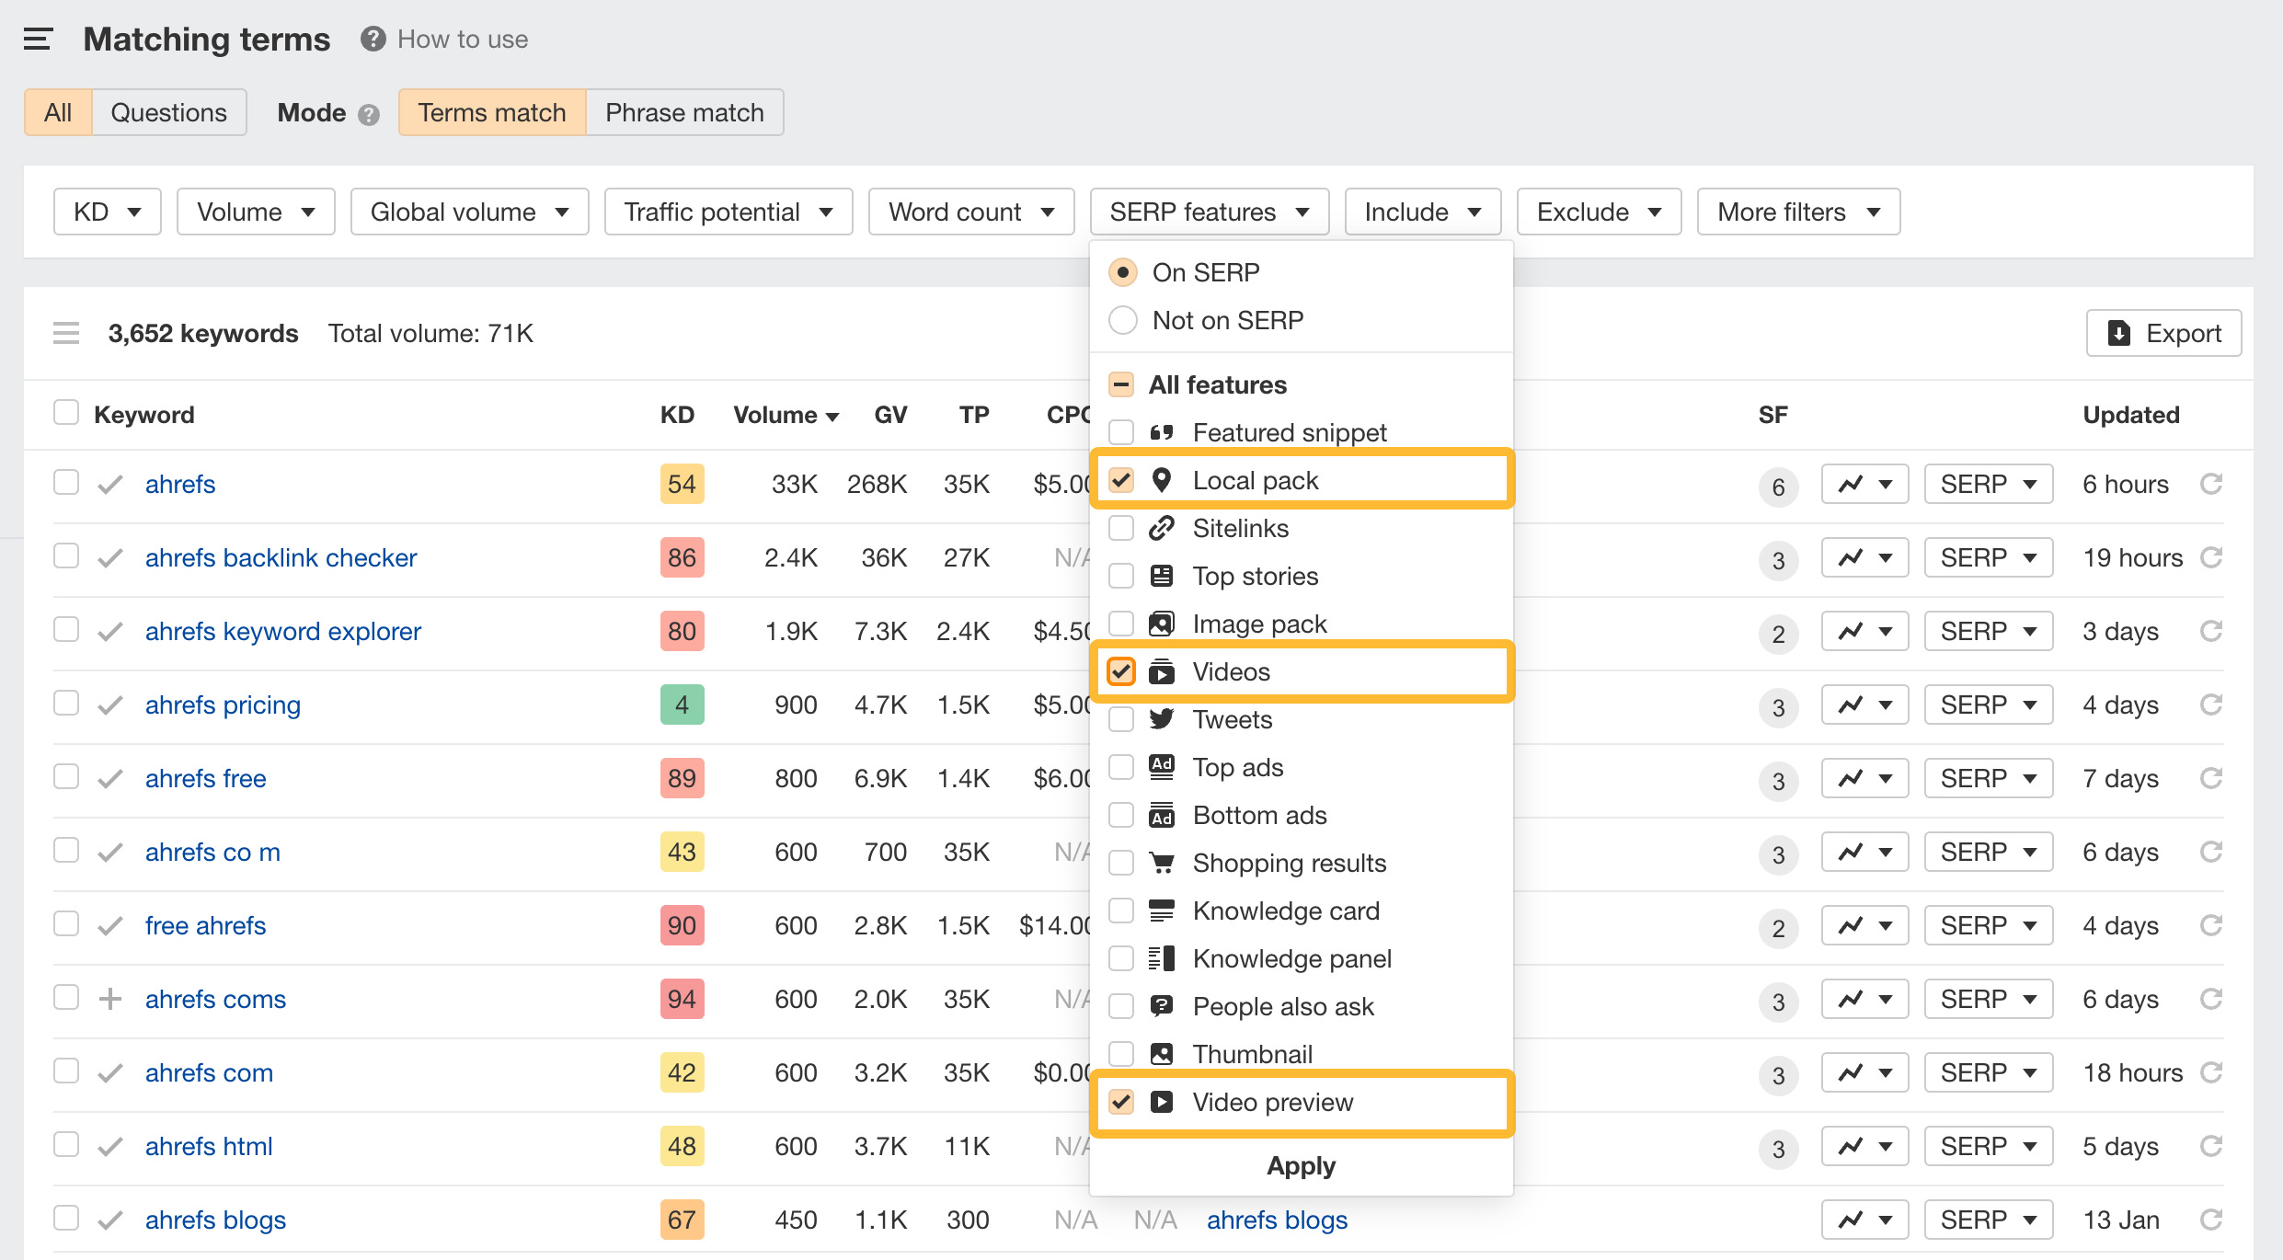Screen dimensions: 2283x1260
Task: Click the Local pack pin icon
Action: click(x=1163, y=479)
